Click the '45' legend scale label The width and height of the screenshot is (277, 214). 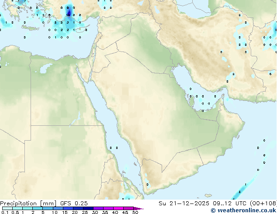pyautogui.click(x=125, y=212)
